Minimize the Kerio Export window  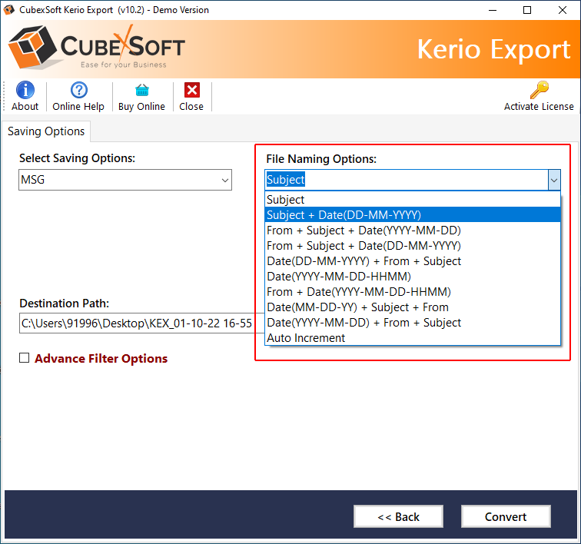click(x=493, y=10)
